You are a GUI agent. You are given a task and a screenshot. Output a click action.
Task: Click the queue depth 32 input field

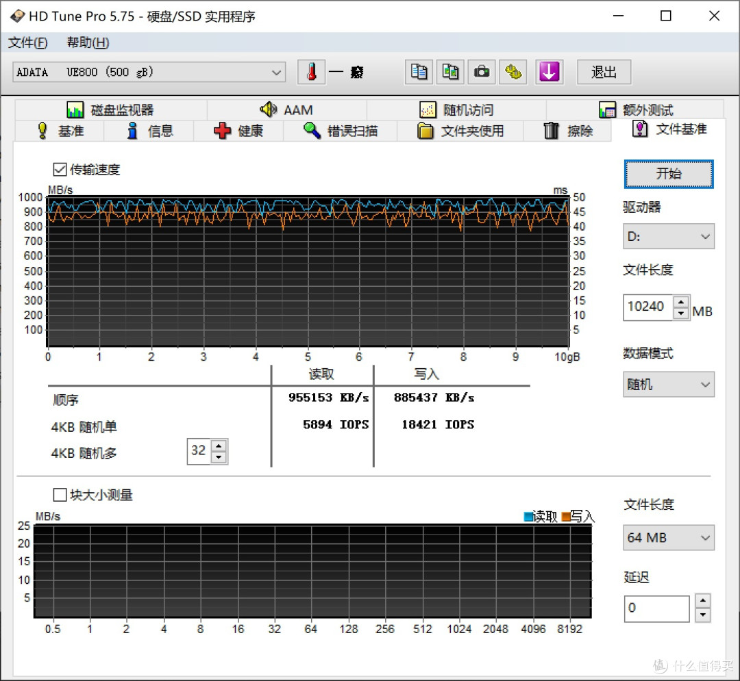[x=199, y=451]
